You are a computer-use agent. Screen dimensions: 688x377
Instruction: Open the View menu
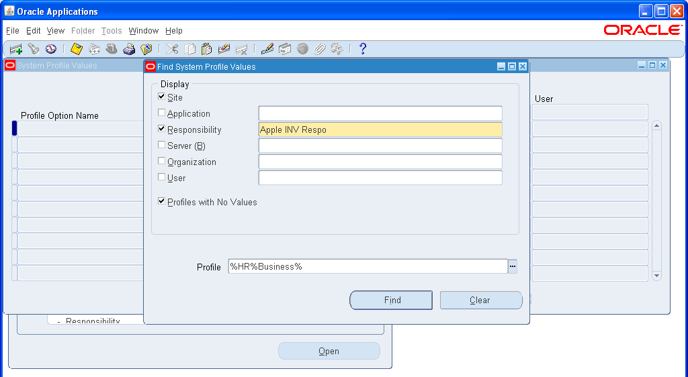[56, 31]
